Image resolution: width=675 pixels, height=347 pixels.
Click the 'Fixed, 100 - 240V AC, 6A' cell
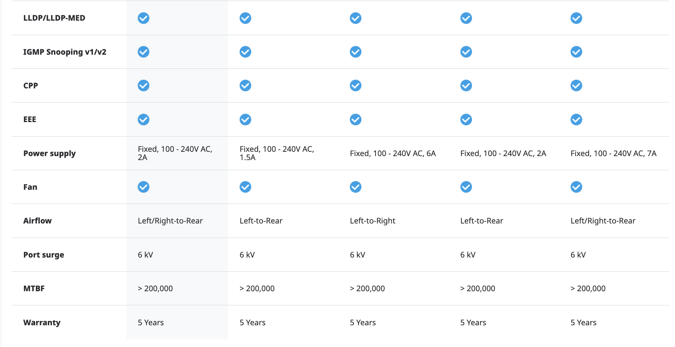pyautogui.click(x=393, y=153)
